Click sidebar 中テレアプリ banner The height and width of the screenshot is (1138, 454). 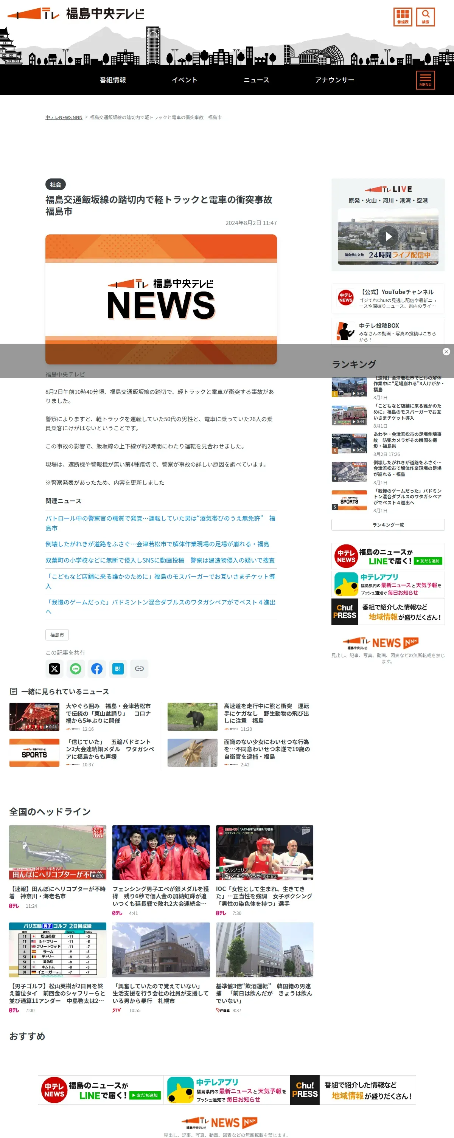tap(388, 584)
